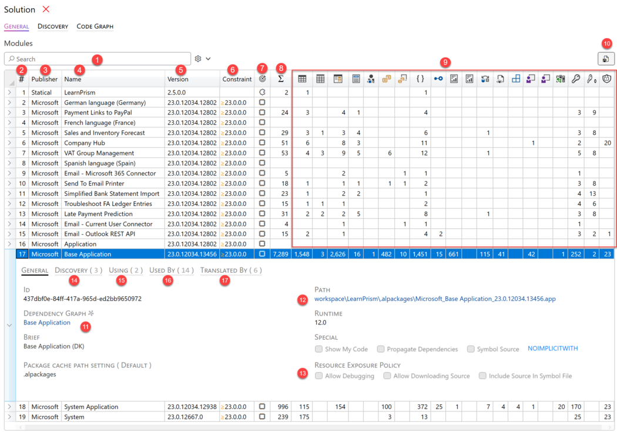
Task: Open the Translated By ( 6 ) tab
Action: click(231, 270)
